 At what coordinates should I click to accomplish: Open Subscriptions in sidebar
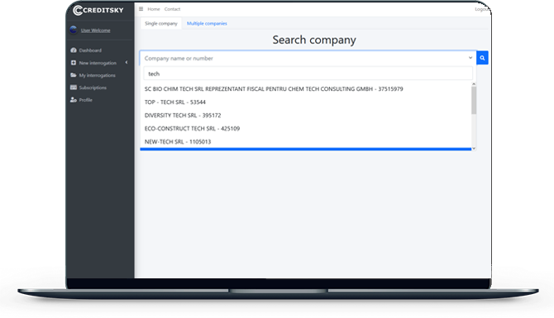coord(93,88)
